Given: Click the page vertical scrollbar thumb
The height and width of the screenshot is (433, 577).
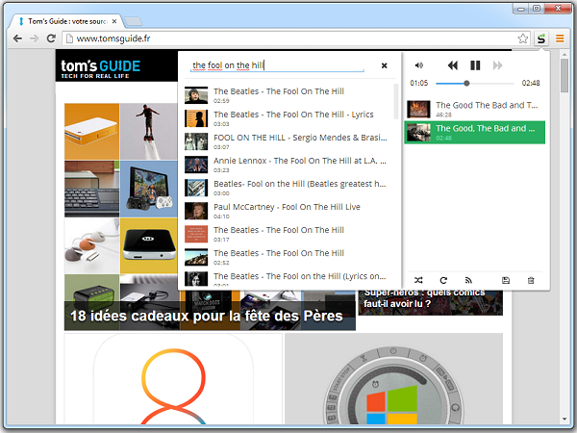Looking at the screenshot, I should point(564,76).
